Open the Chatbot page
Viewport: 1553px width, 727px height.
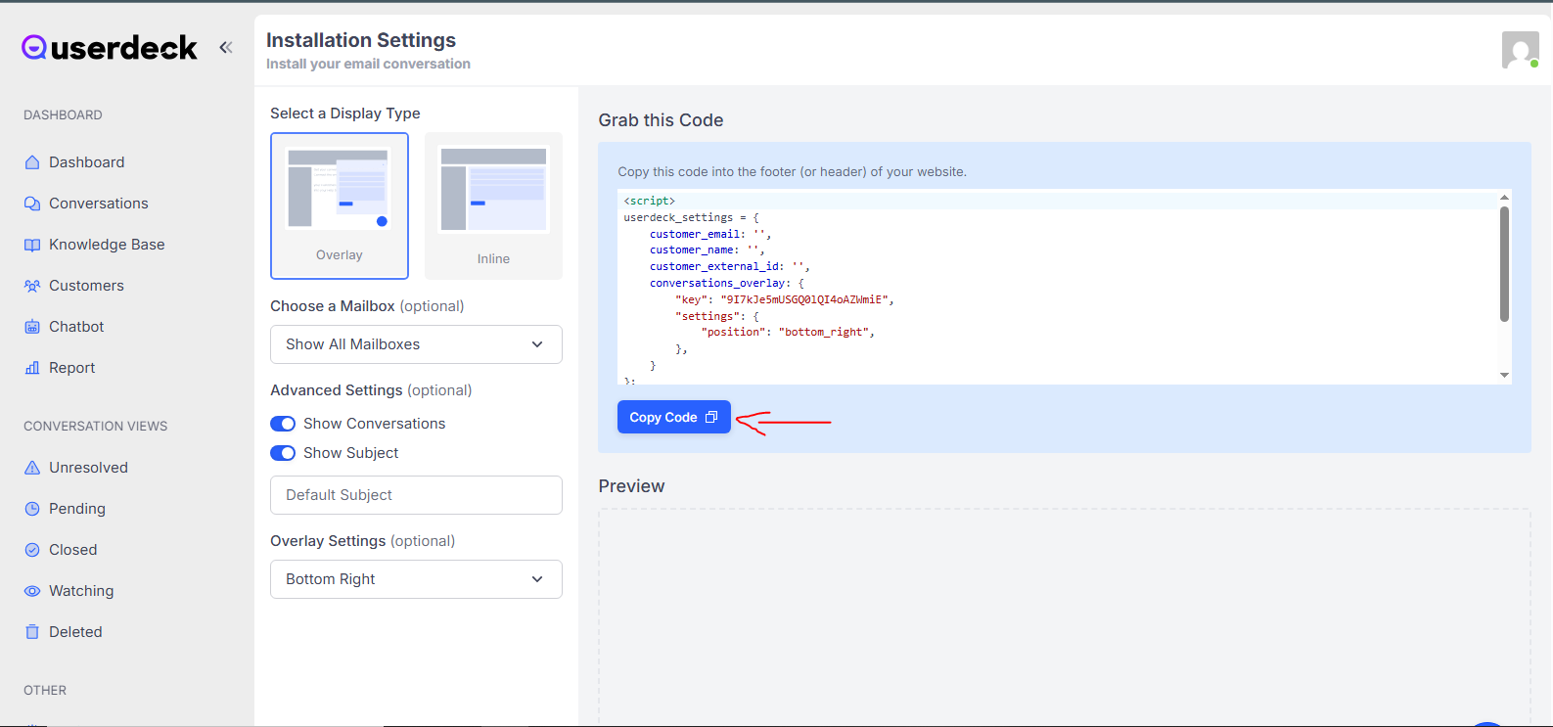click(x=76, y=327)
